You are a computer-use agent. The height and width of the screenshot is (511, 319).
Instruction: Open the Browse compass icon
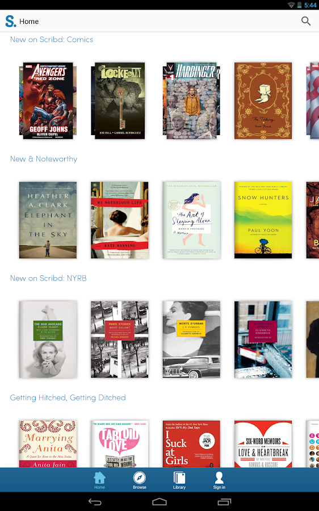[x=140, y=478]
